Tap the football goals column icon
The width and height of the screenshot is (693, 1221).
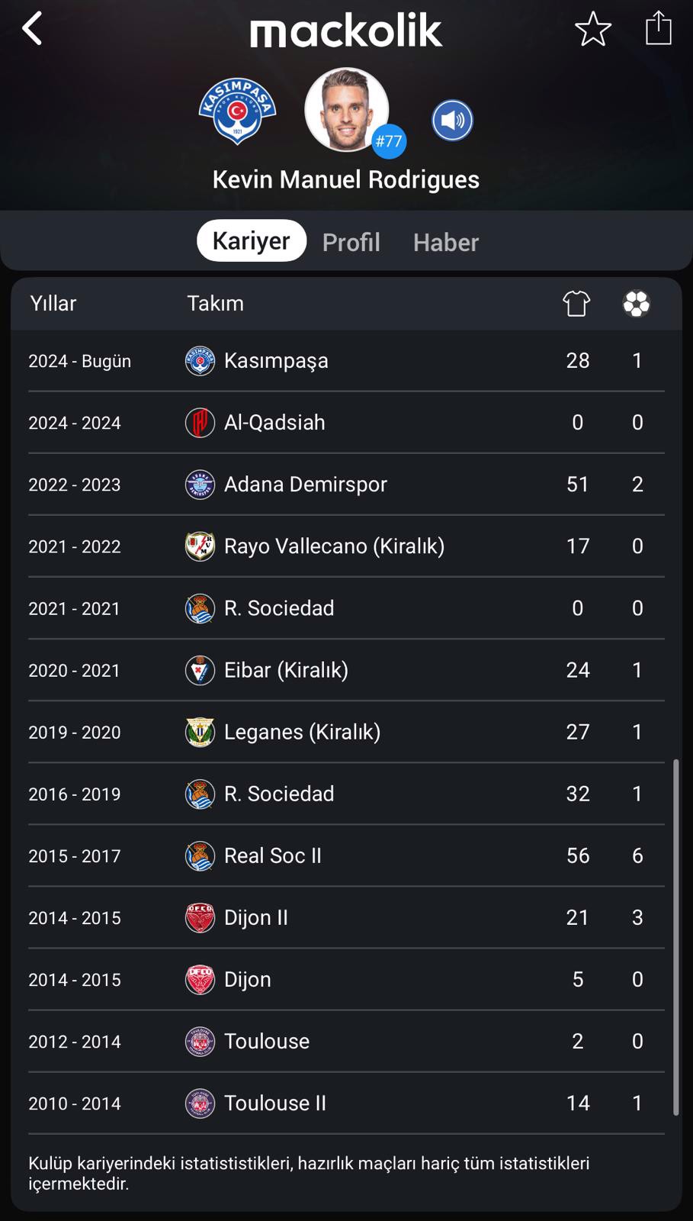(x=637, y=304)
